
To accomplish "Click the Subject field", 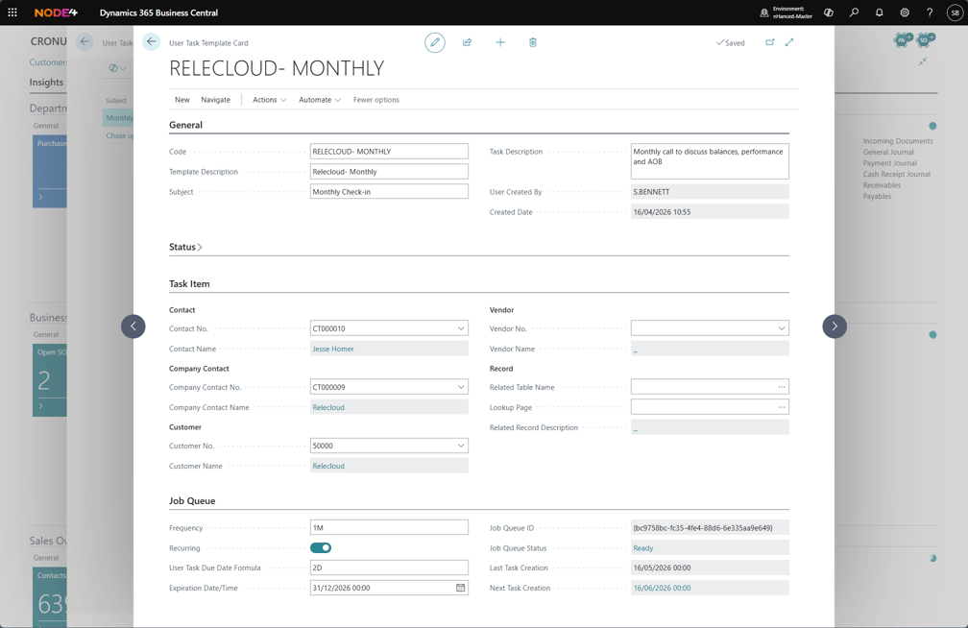I will [x=389, y=191].
